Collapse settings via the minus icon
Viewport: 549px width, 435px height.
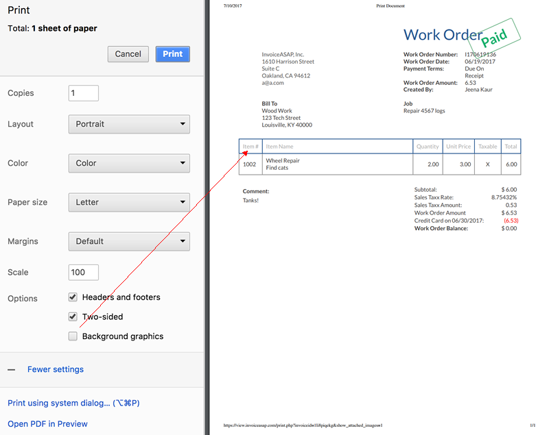click(x=12, y=369)
